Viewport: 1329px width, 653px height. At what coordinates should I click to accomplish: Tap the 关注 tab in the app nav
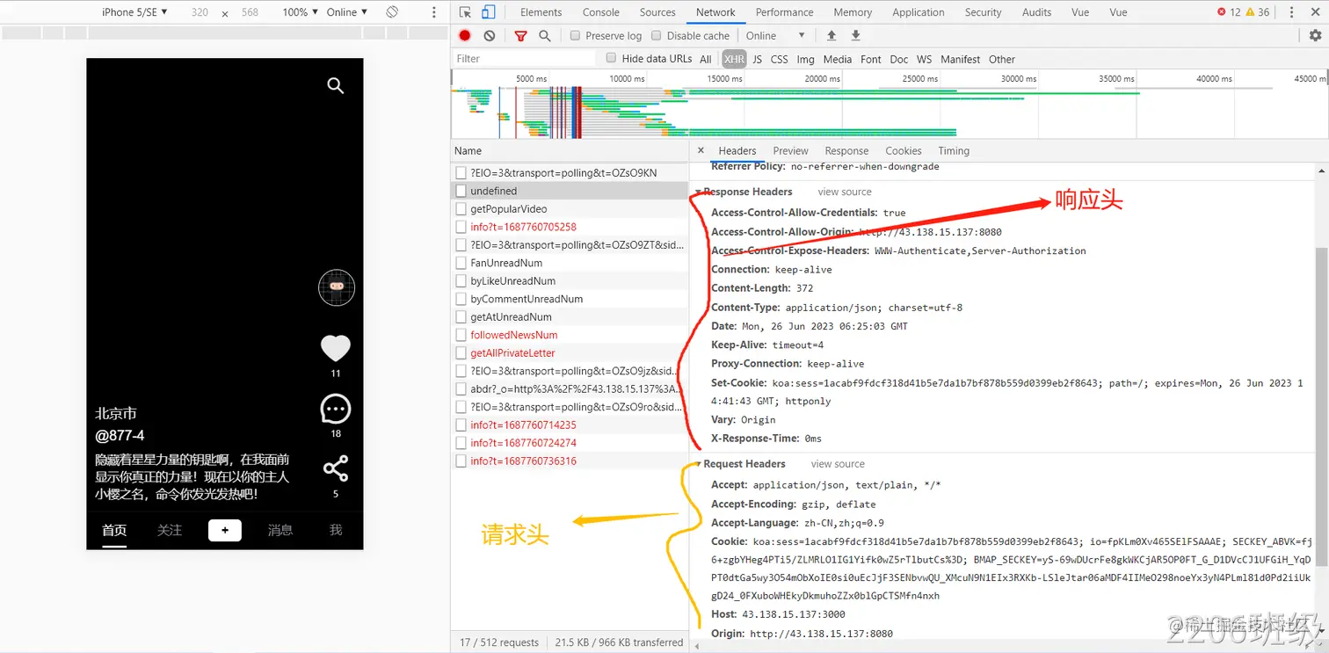coord(170,530)
